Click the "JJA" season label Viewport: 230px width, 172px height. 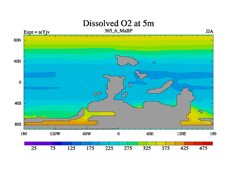click(209, 31)
